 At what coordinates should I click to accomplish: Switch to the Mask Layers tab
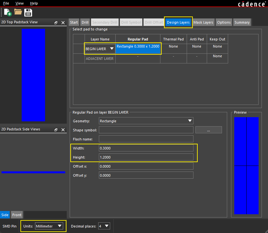click(x=203, y=22)
